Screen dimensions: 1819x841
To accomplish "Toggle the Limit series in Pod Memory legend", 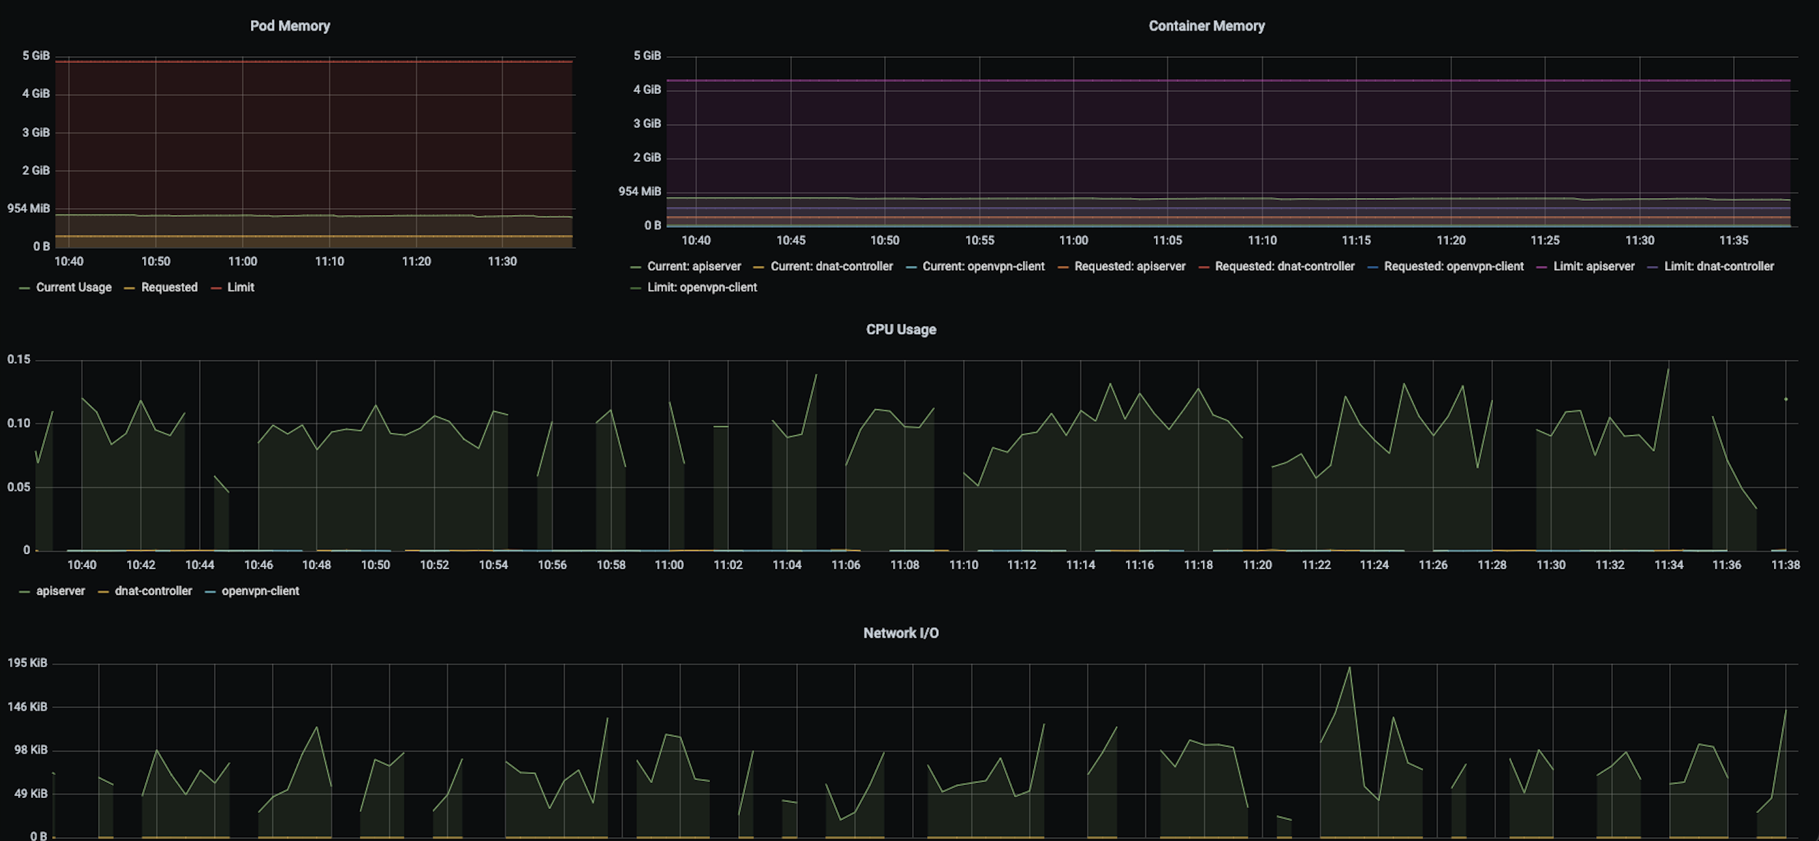I will click(240, 288).
